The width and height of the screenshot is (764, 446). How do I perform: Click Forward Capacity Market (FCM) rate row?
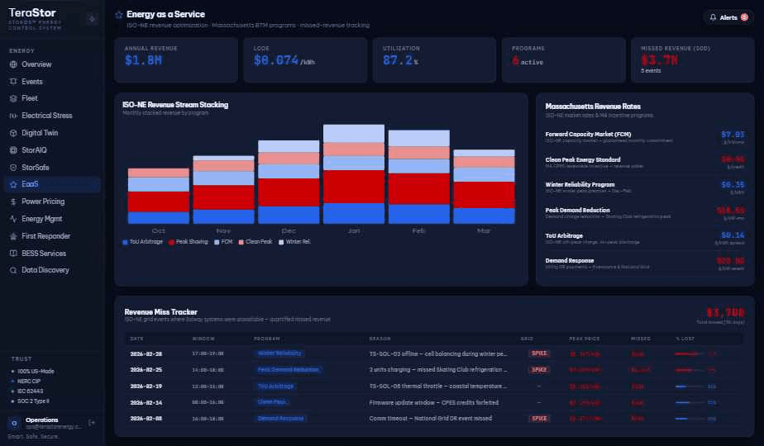click(645, 137)
